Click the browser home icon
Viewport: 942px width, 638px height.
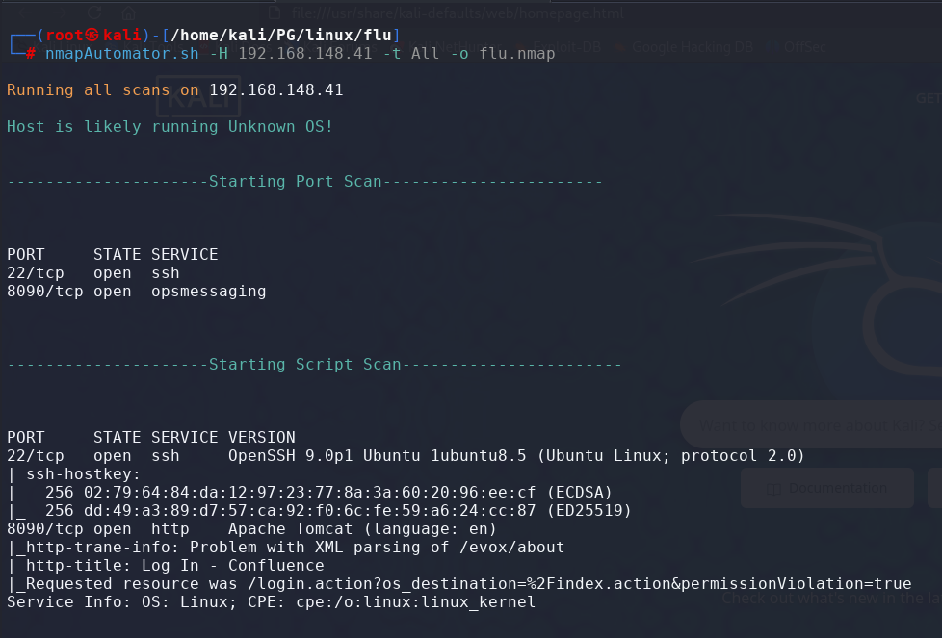pyautogui.click(x=130, y=11)
